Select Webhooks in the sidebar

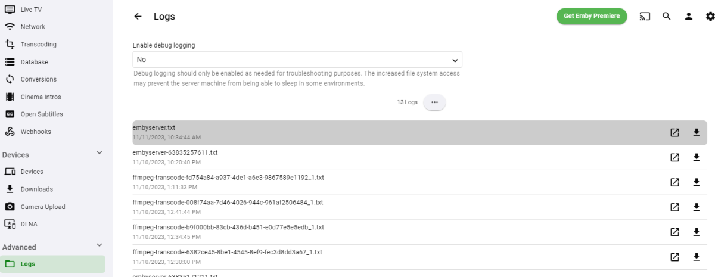click(x=36, y=132)
